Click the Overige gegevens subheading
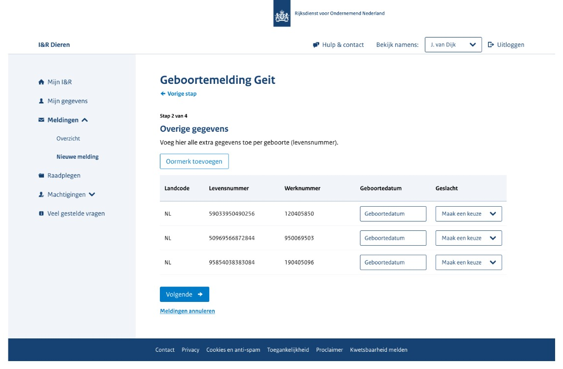 [x=194, y=129]
